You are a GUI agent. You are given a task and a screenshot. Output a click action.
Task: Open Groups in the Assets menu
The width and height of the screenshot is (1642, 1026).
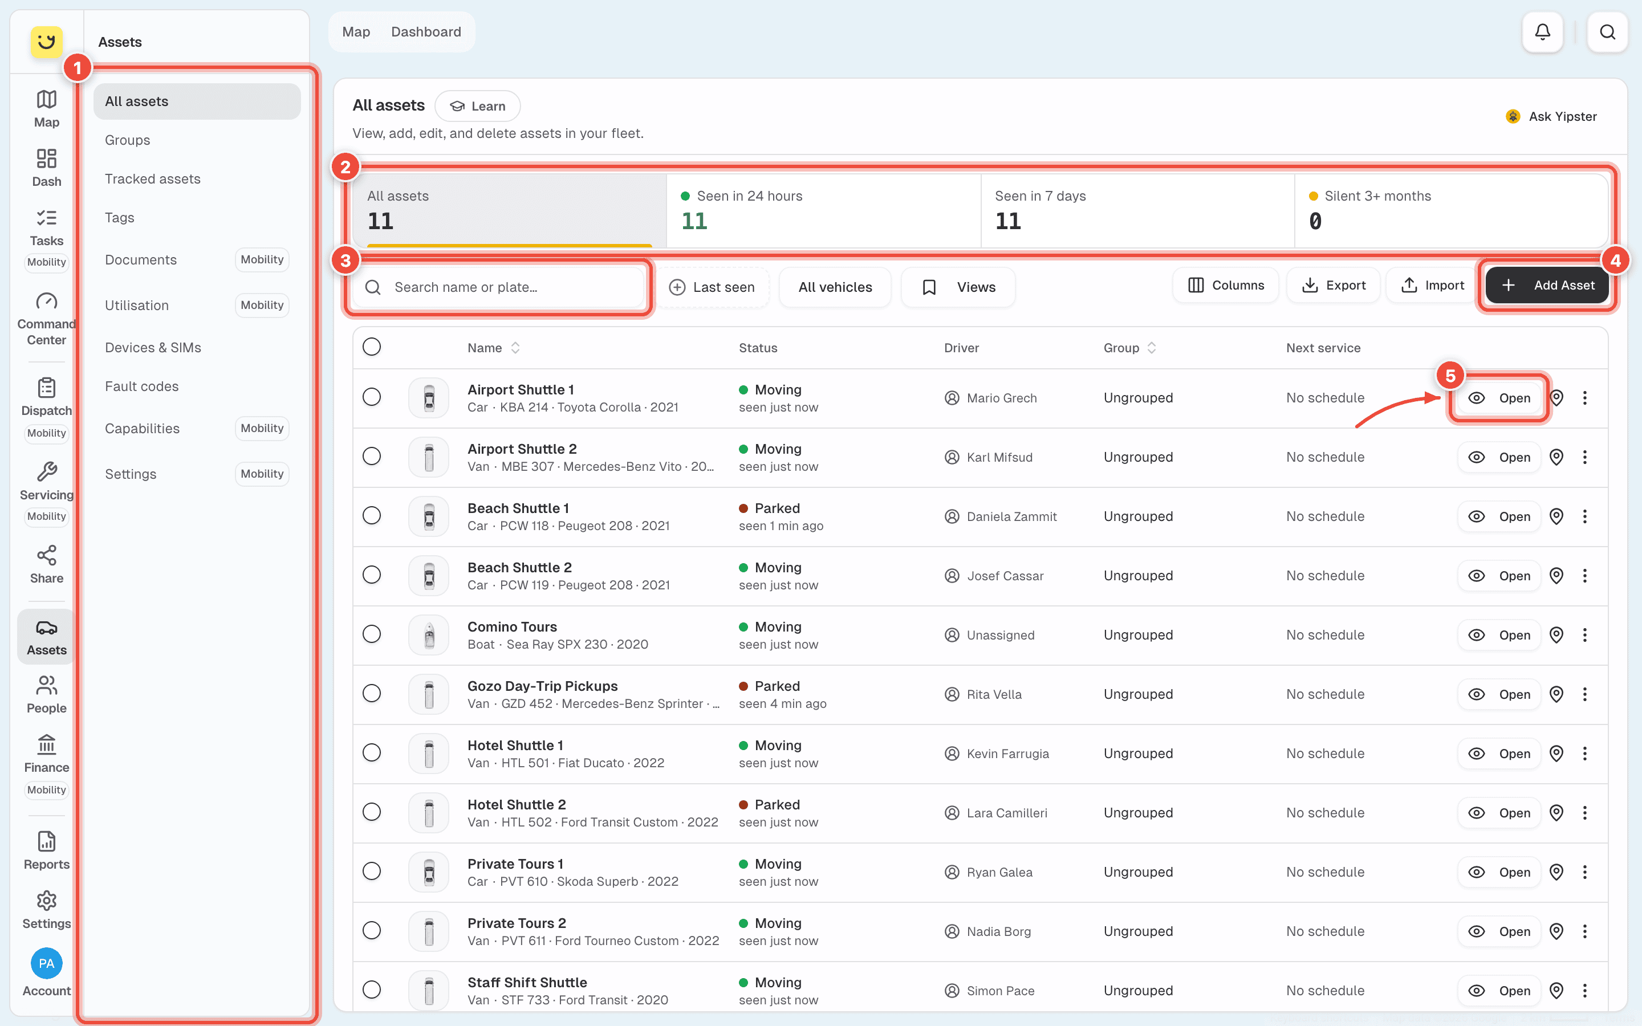[197, 140]
